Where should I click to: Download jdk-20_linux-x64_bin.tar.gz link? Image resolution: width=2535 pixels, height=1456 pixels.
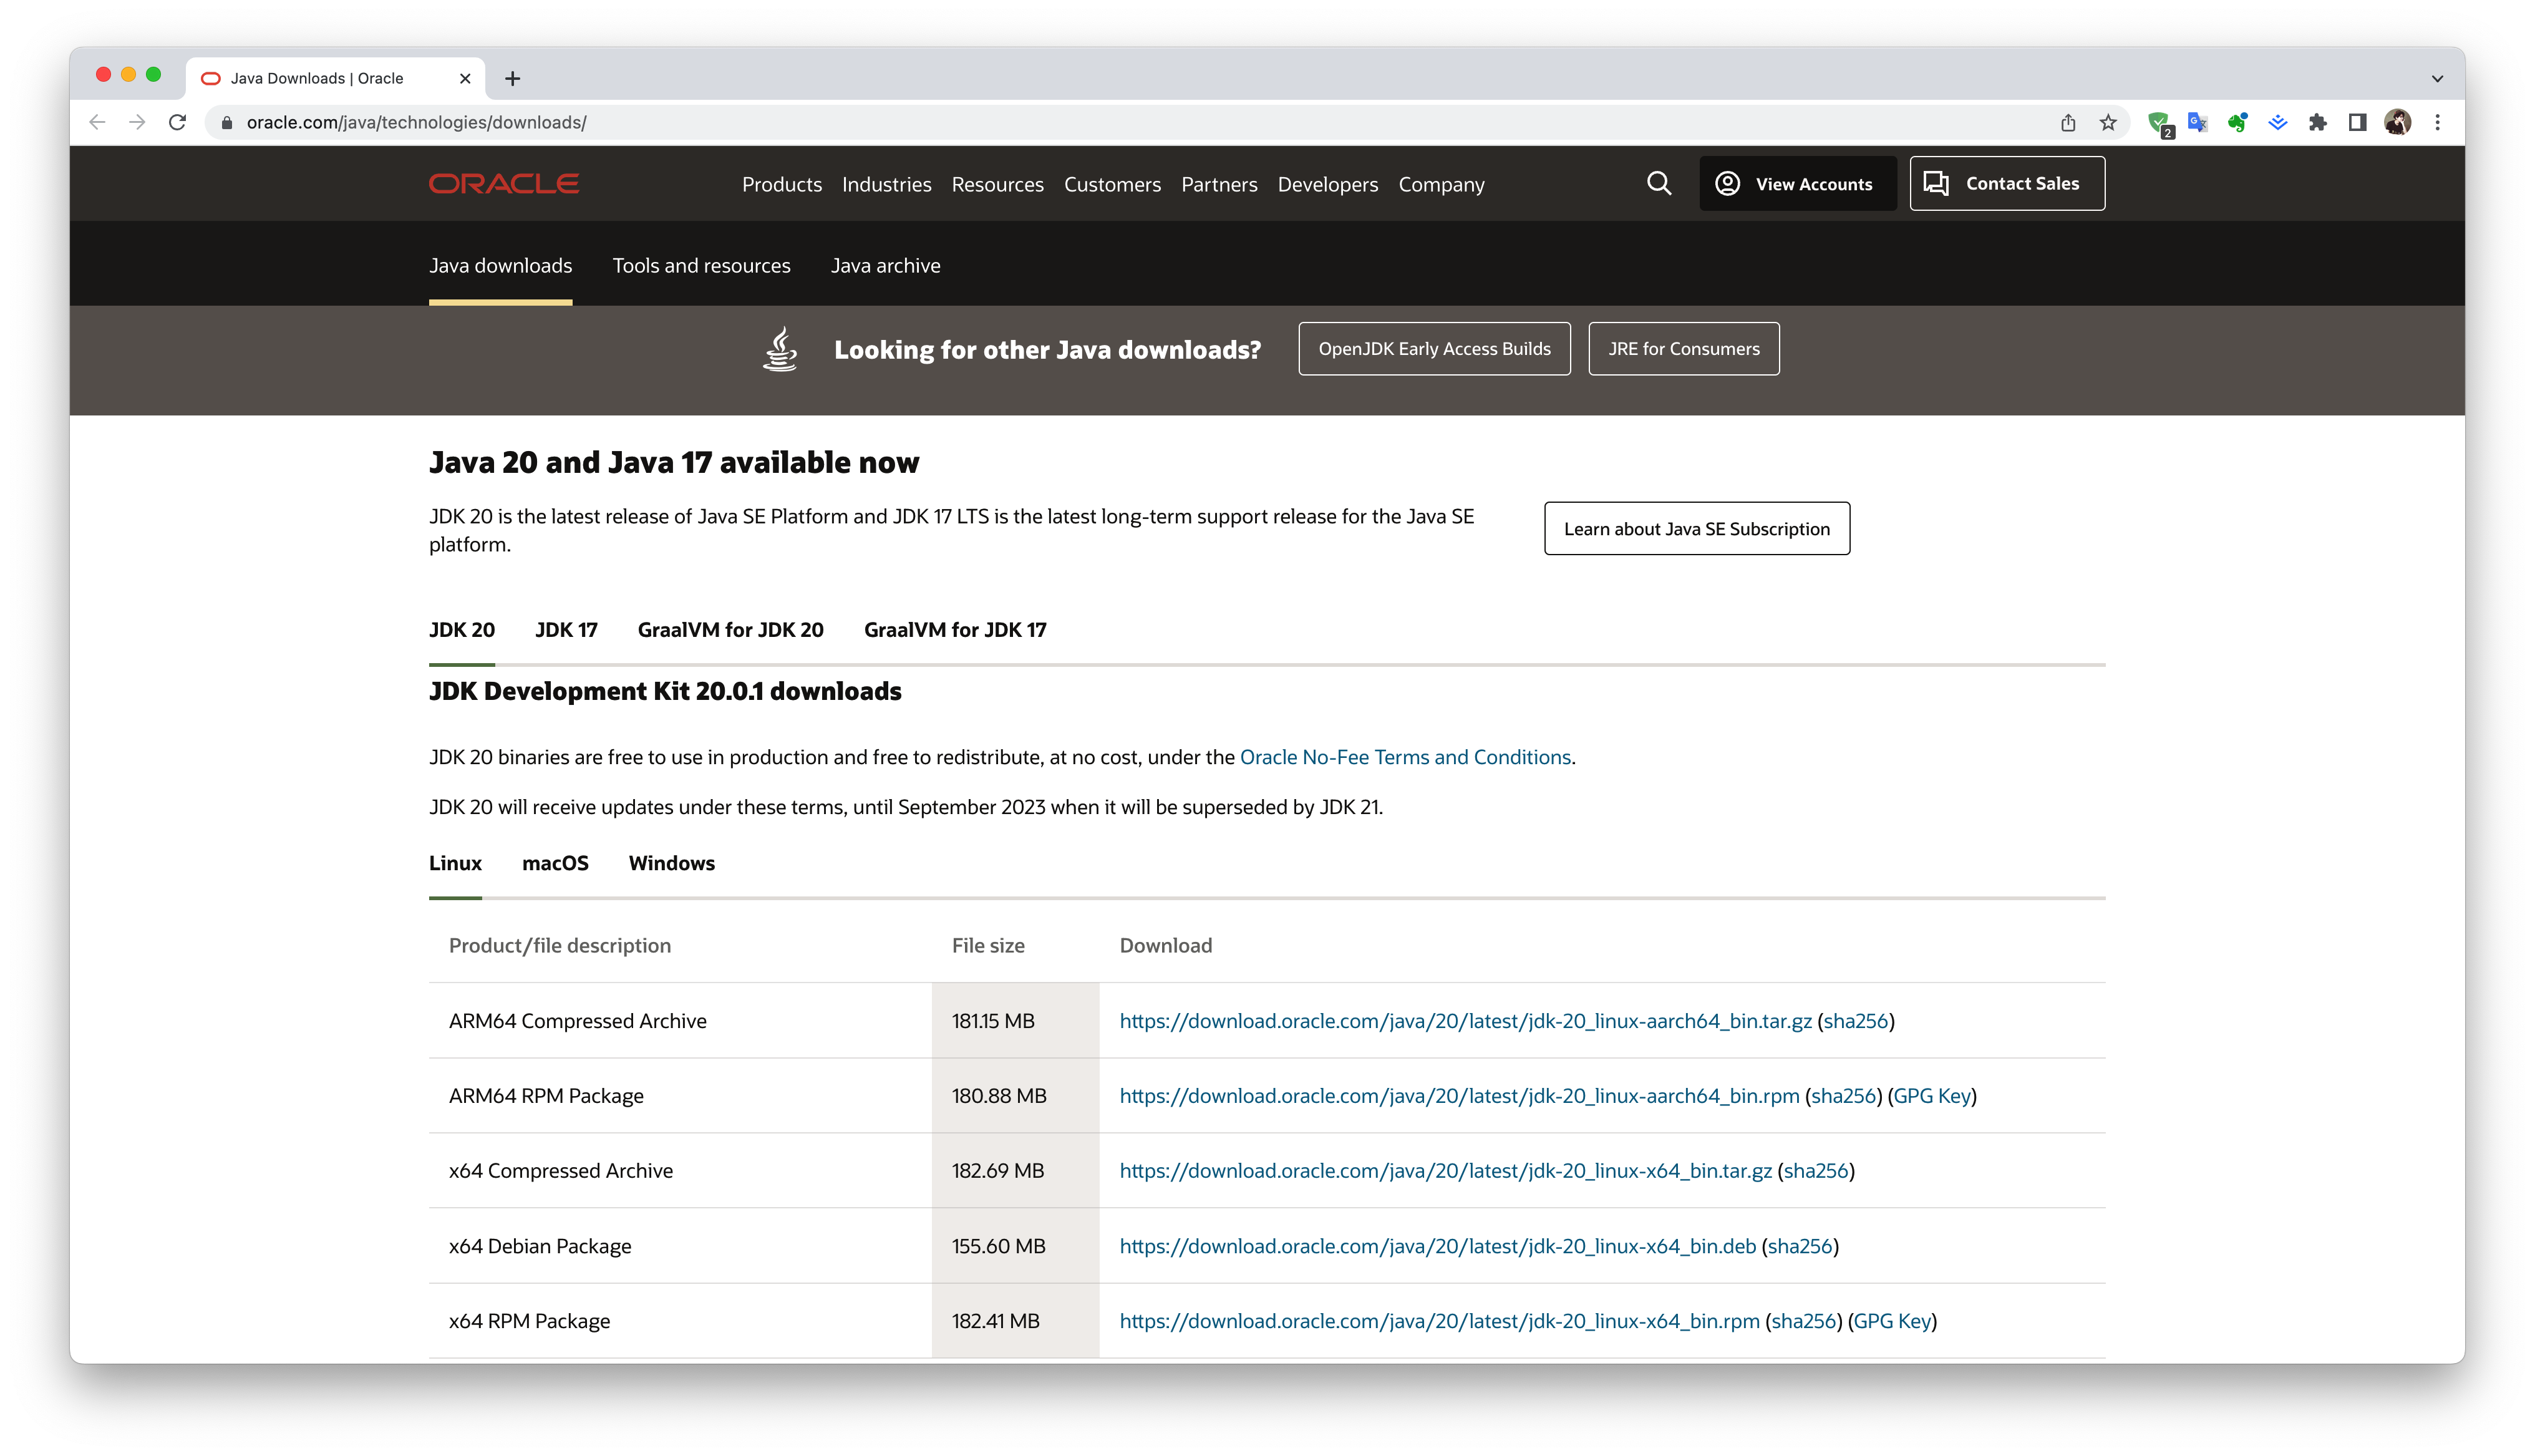pos(1445,1170)
